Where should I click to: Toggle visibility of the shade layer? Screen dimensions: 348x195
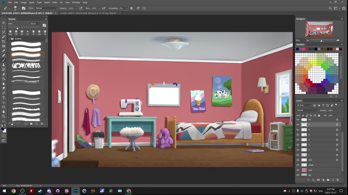[x=298, y=165]
